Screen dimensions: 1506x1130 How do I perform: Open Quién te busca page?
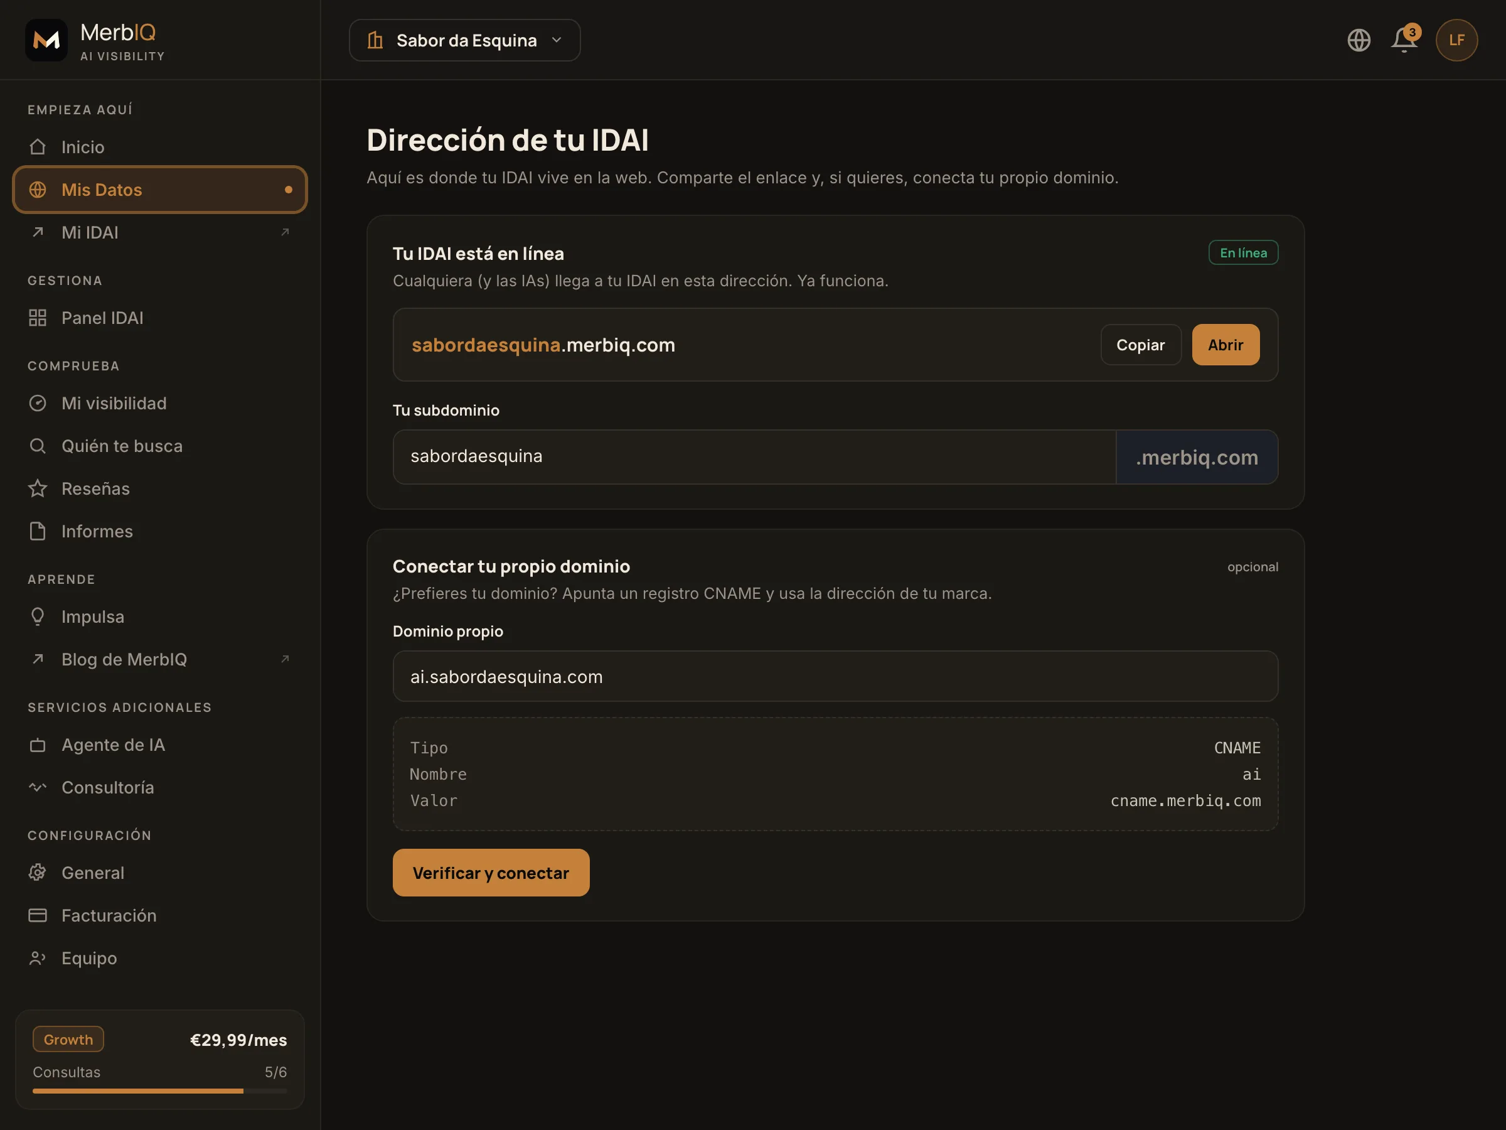(160, 446)
